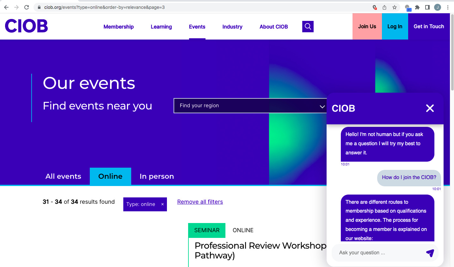
Task: Open the browser extensions menu
Action: 417,7
